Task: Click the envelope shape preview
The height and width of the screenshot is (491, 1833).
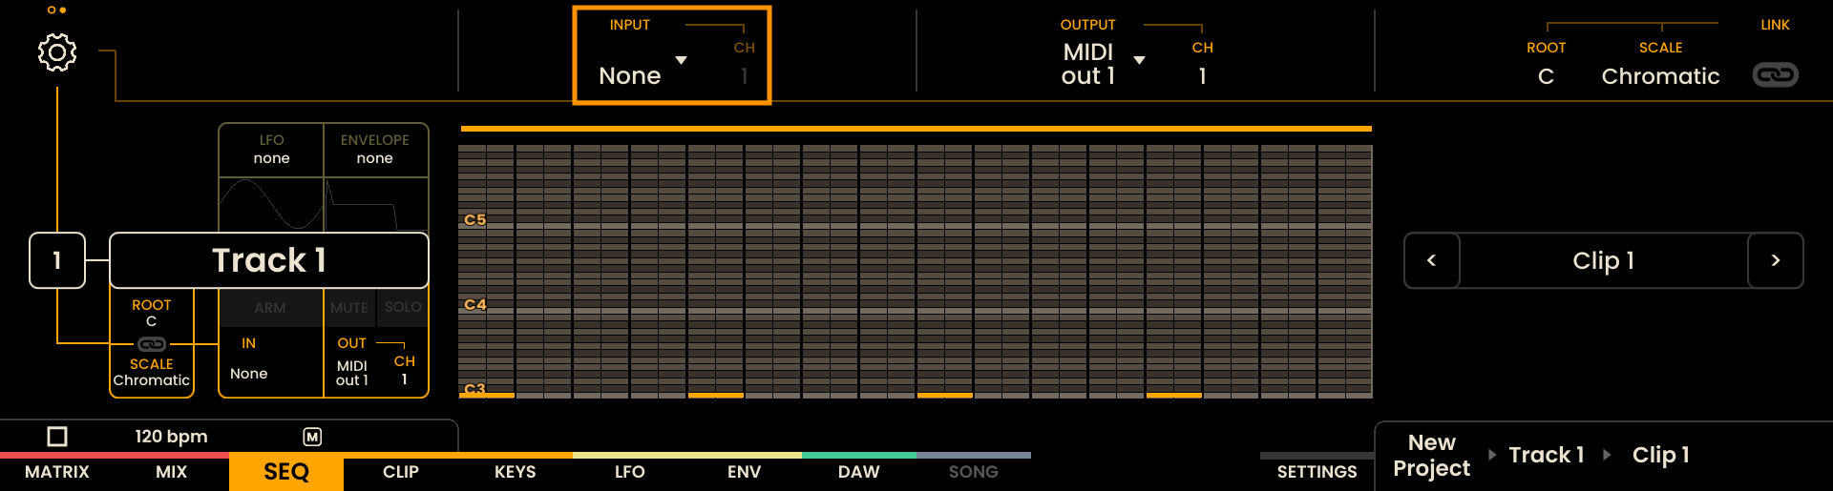Action: [375, 204]
